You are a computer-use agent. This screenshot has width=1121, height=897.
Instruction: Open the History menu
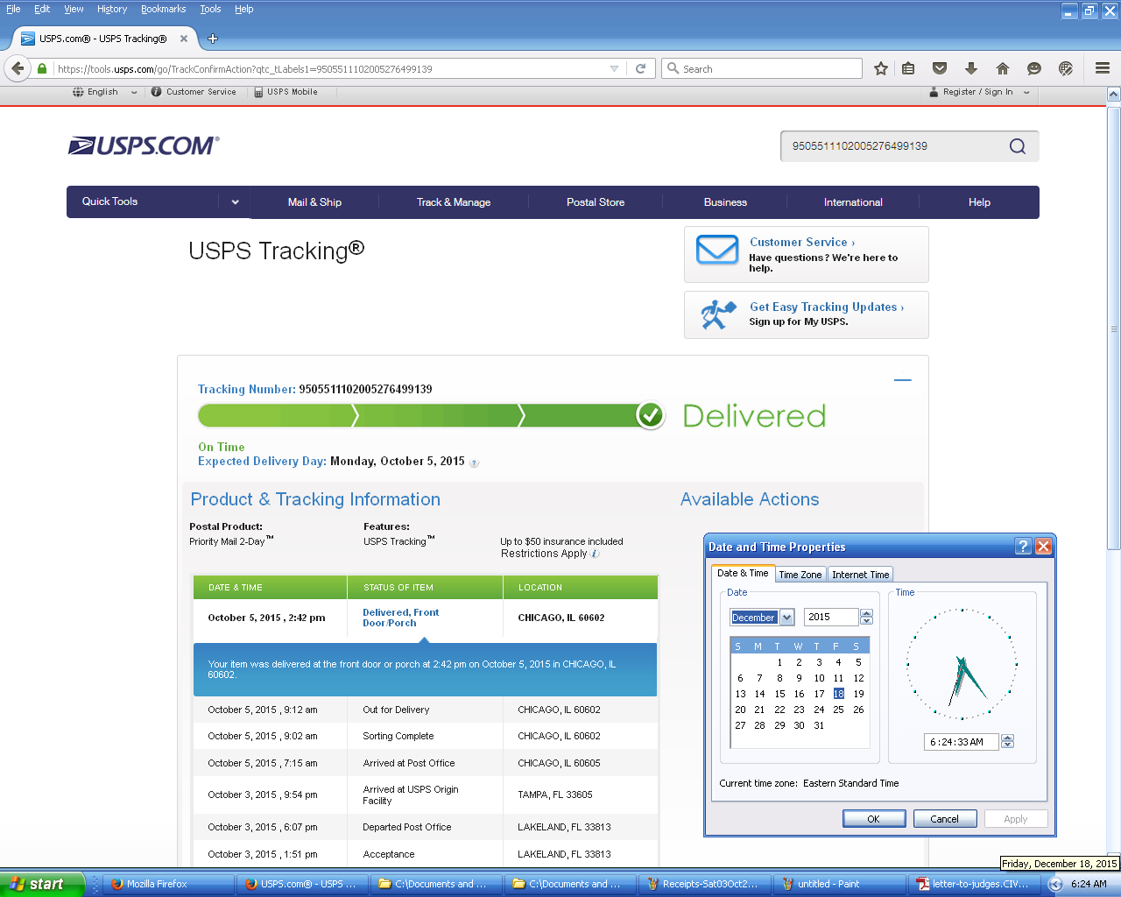pyautogui.click(x=112, y=9)
